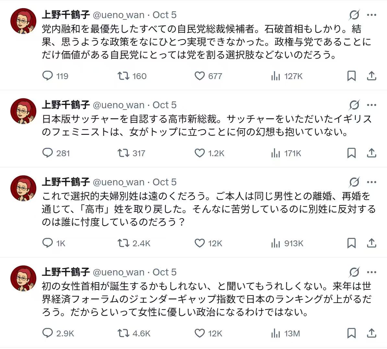Bookmark the tweet with 913K views

pyautogui.click(x=351, y=243)
